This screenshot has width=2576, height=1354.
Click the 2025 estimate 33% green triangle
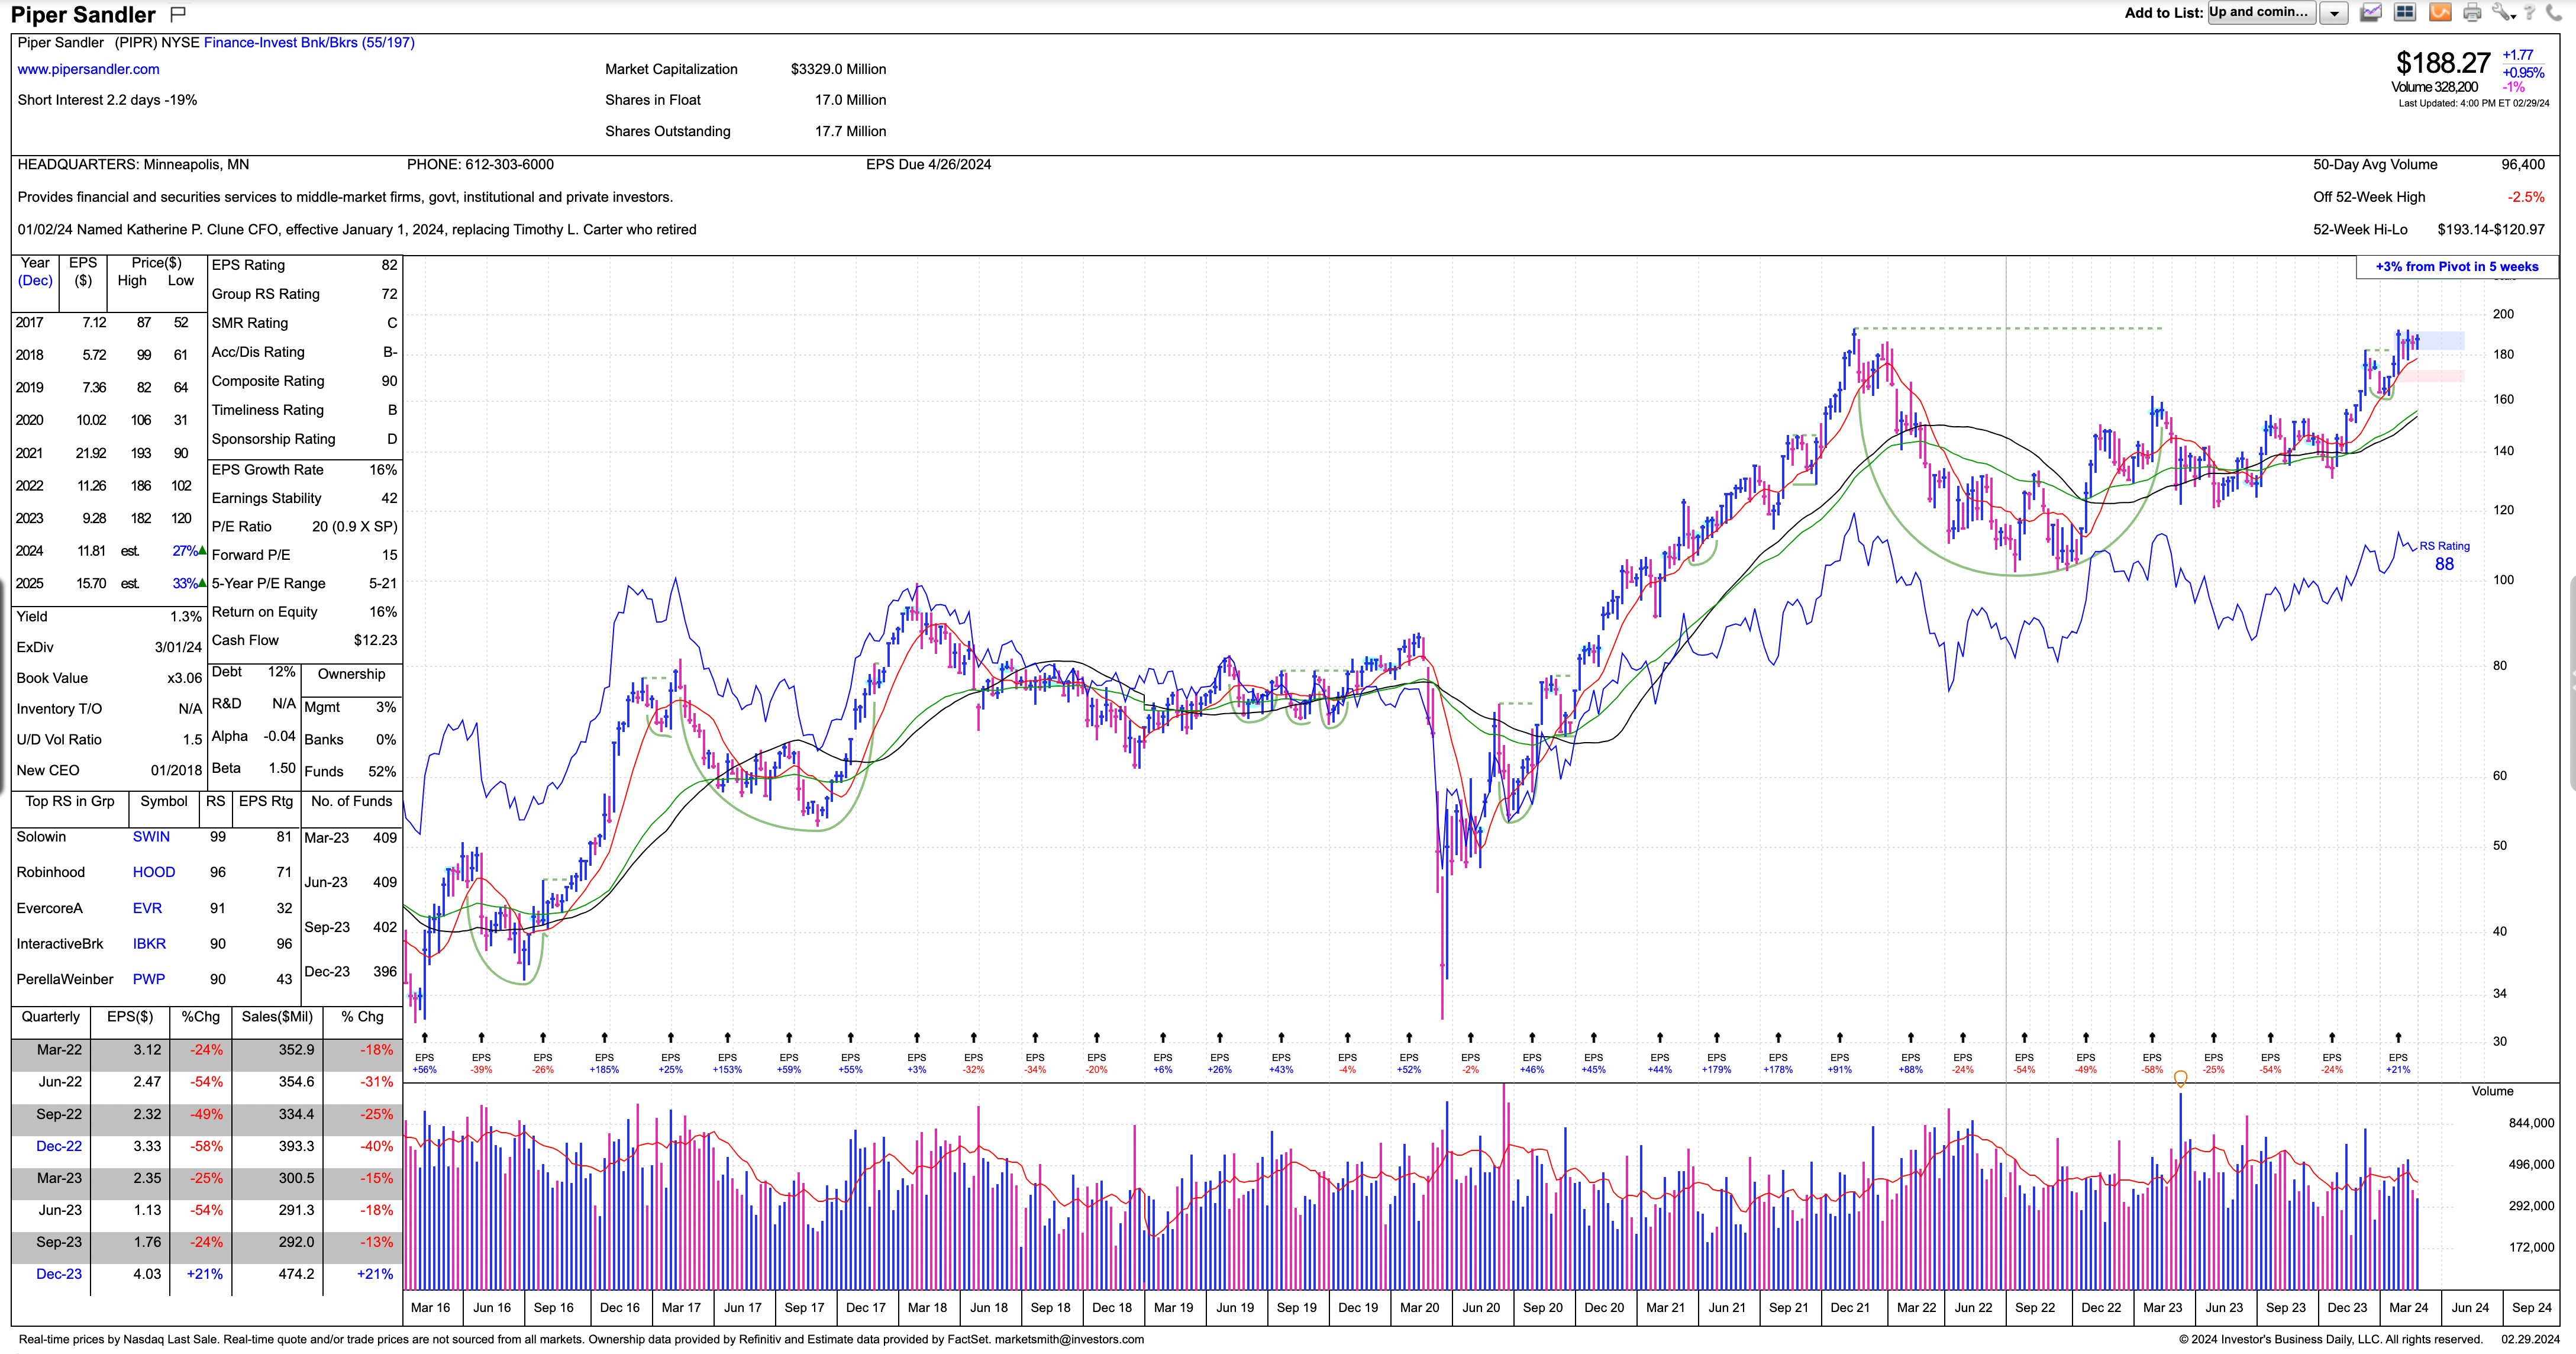click(203, 583)
